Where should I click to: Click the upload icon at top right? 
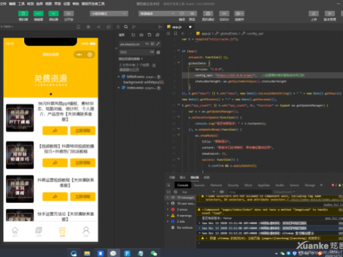click(x=314, y=14)
